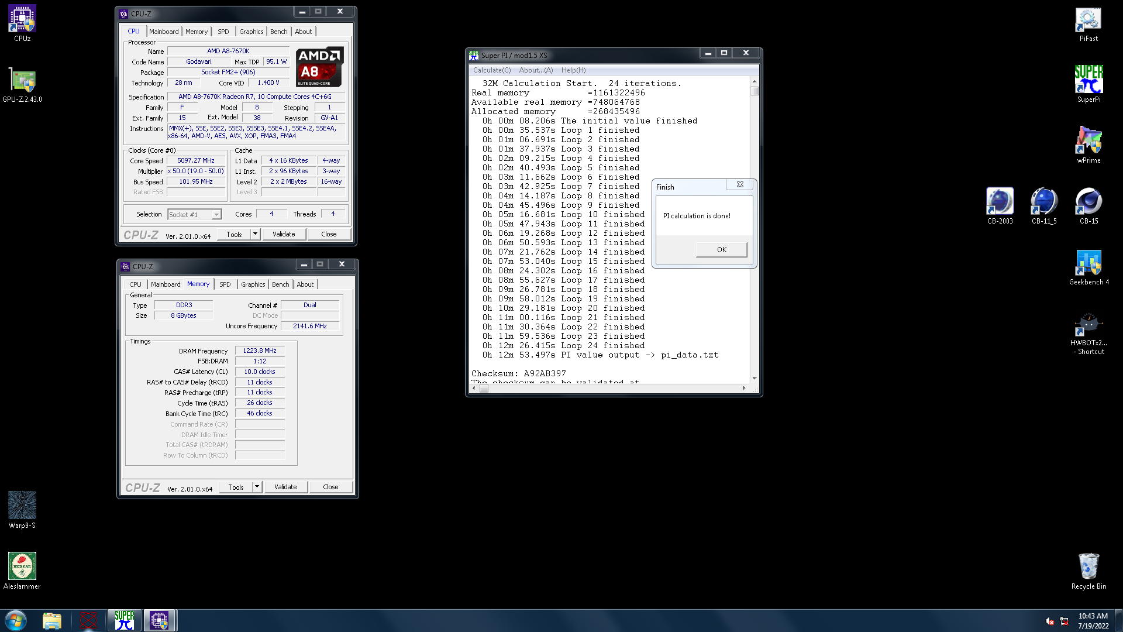Close the Finish dialog with X

pyautogui.click(x=740, y=184)
